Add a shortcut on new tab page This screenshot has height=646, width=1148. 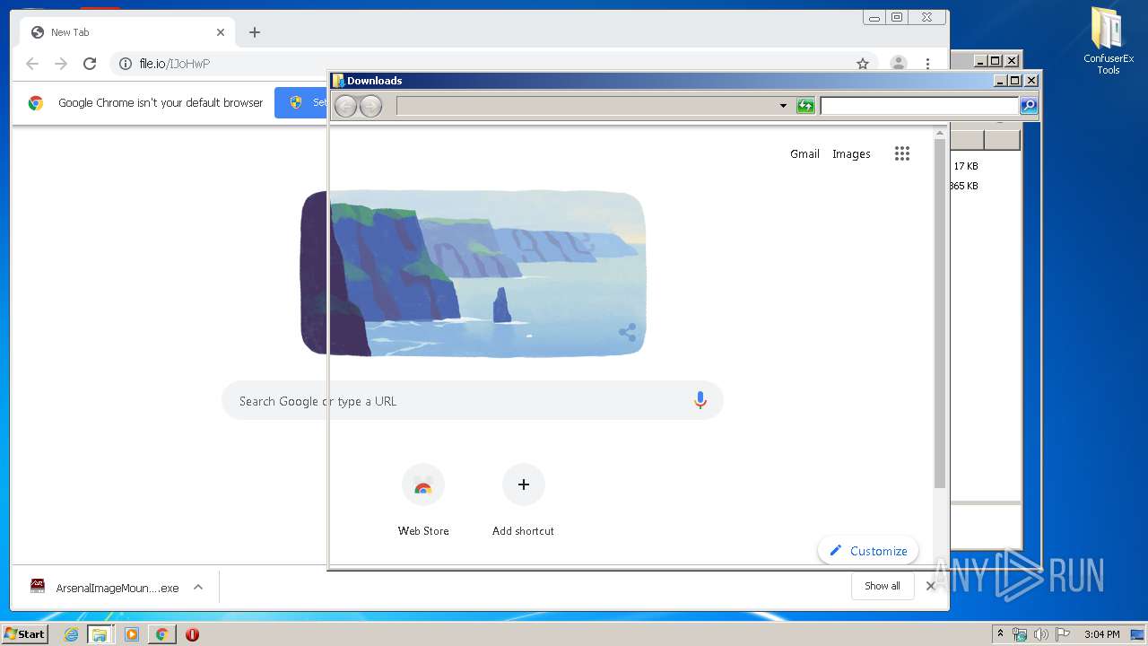[524, 501]
